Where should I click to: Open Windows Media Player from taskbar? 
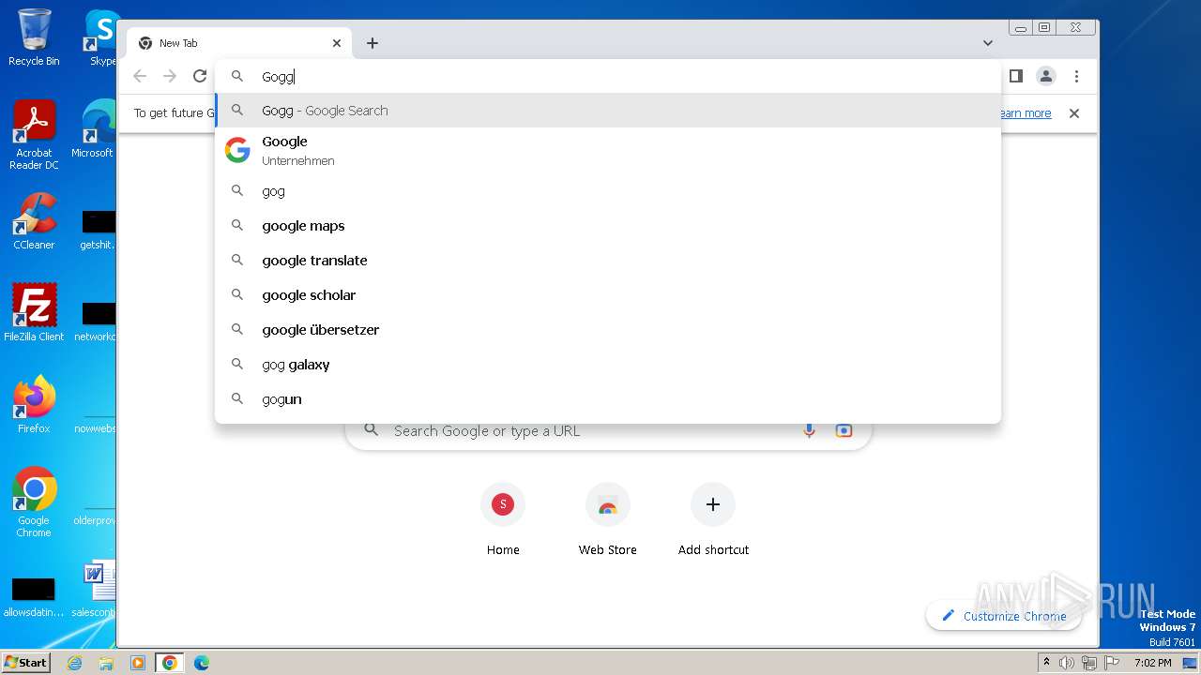point(138,663)
